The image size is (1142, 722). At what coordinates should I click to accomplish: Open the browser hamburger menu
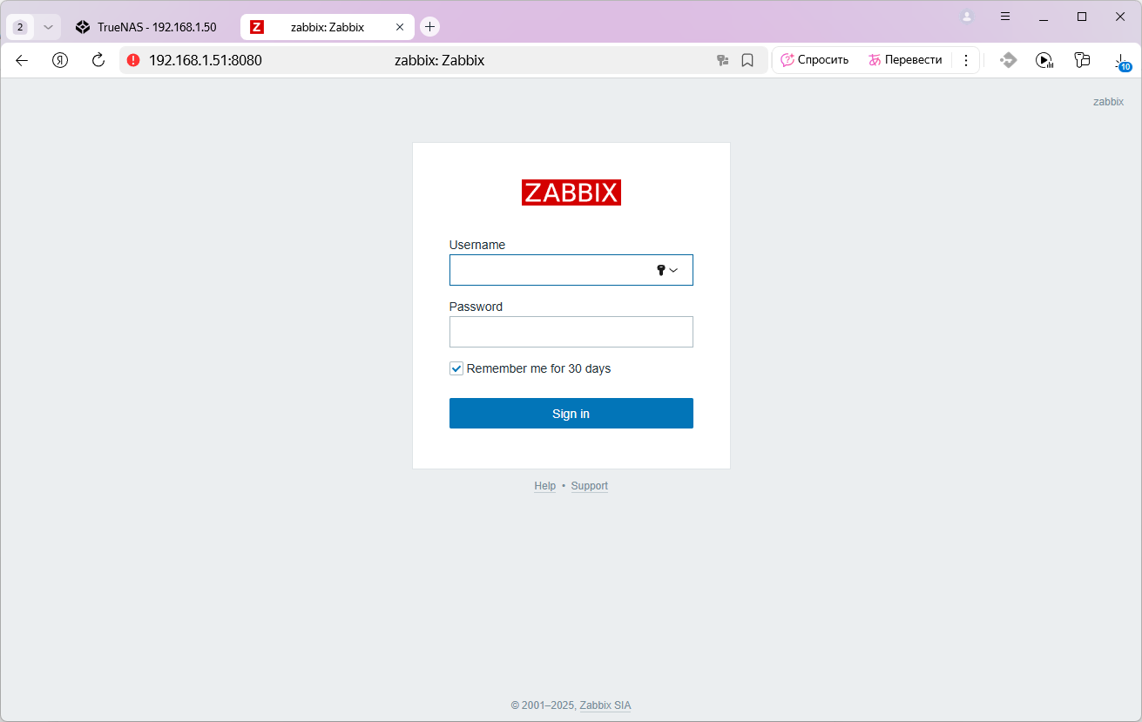click(x=1005, y=17)
